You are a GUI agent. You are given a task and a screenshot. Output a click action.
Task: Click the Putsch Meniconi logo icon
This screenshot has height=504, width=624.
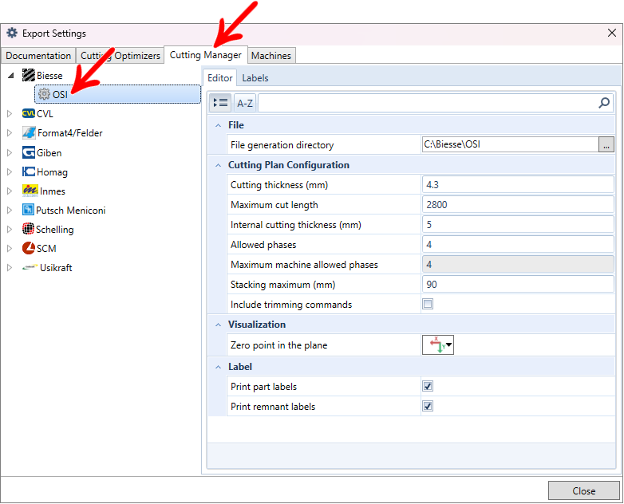[x=28, y=210]
